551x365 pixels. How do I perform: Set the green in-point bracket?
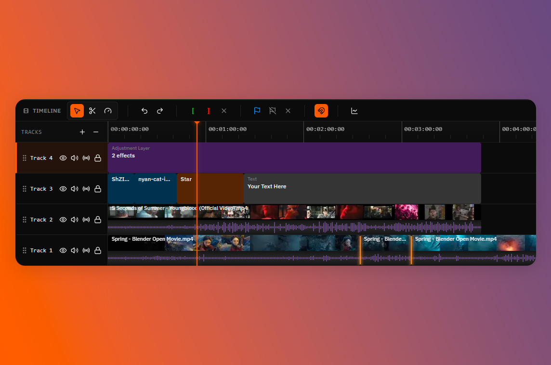pos(193,111)
